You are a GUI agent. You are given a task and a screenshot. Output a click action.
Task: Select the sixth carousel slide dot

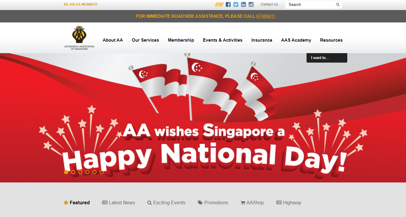pyautogui.click(x=102, y=172)
